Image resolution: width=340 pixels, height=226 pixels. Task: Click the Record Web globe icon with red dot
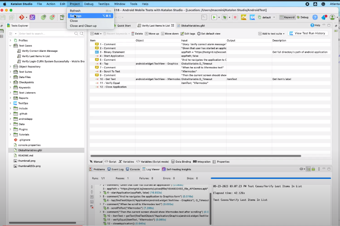coord(52,17)
